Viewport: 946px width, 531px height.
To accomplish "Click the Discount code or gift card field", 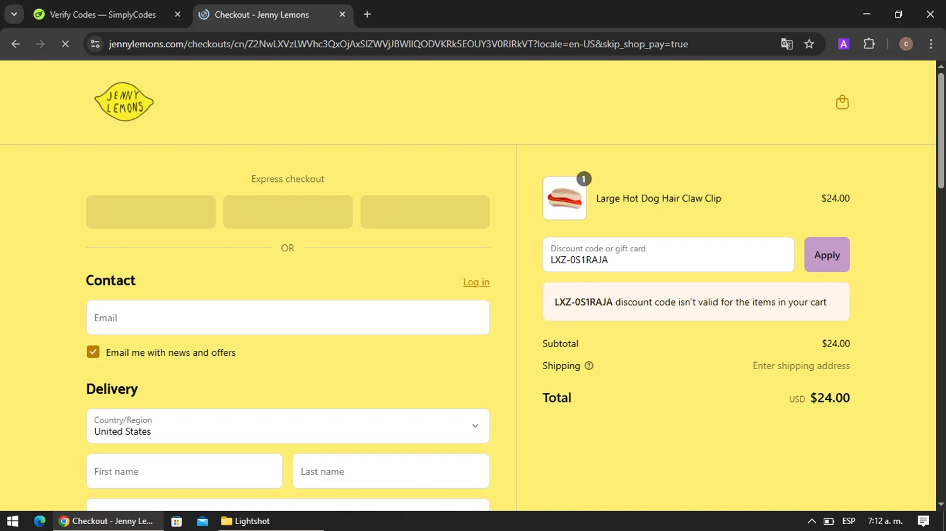I will pos(669,254).
